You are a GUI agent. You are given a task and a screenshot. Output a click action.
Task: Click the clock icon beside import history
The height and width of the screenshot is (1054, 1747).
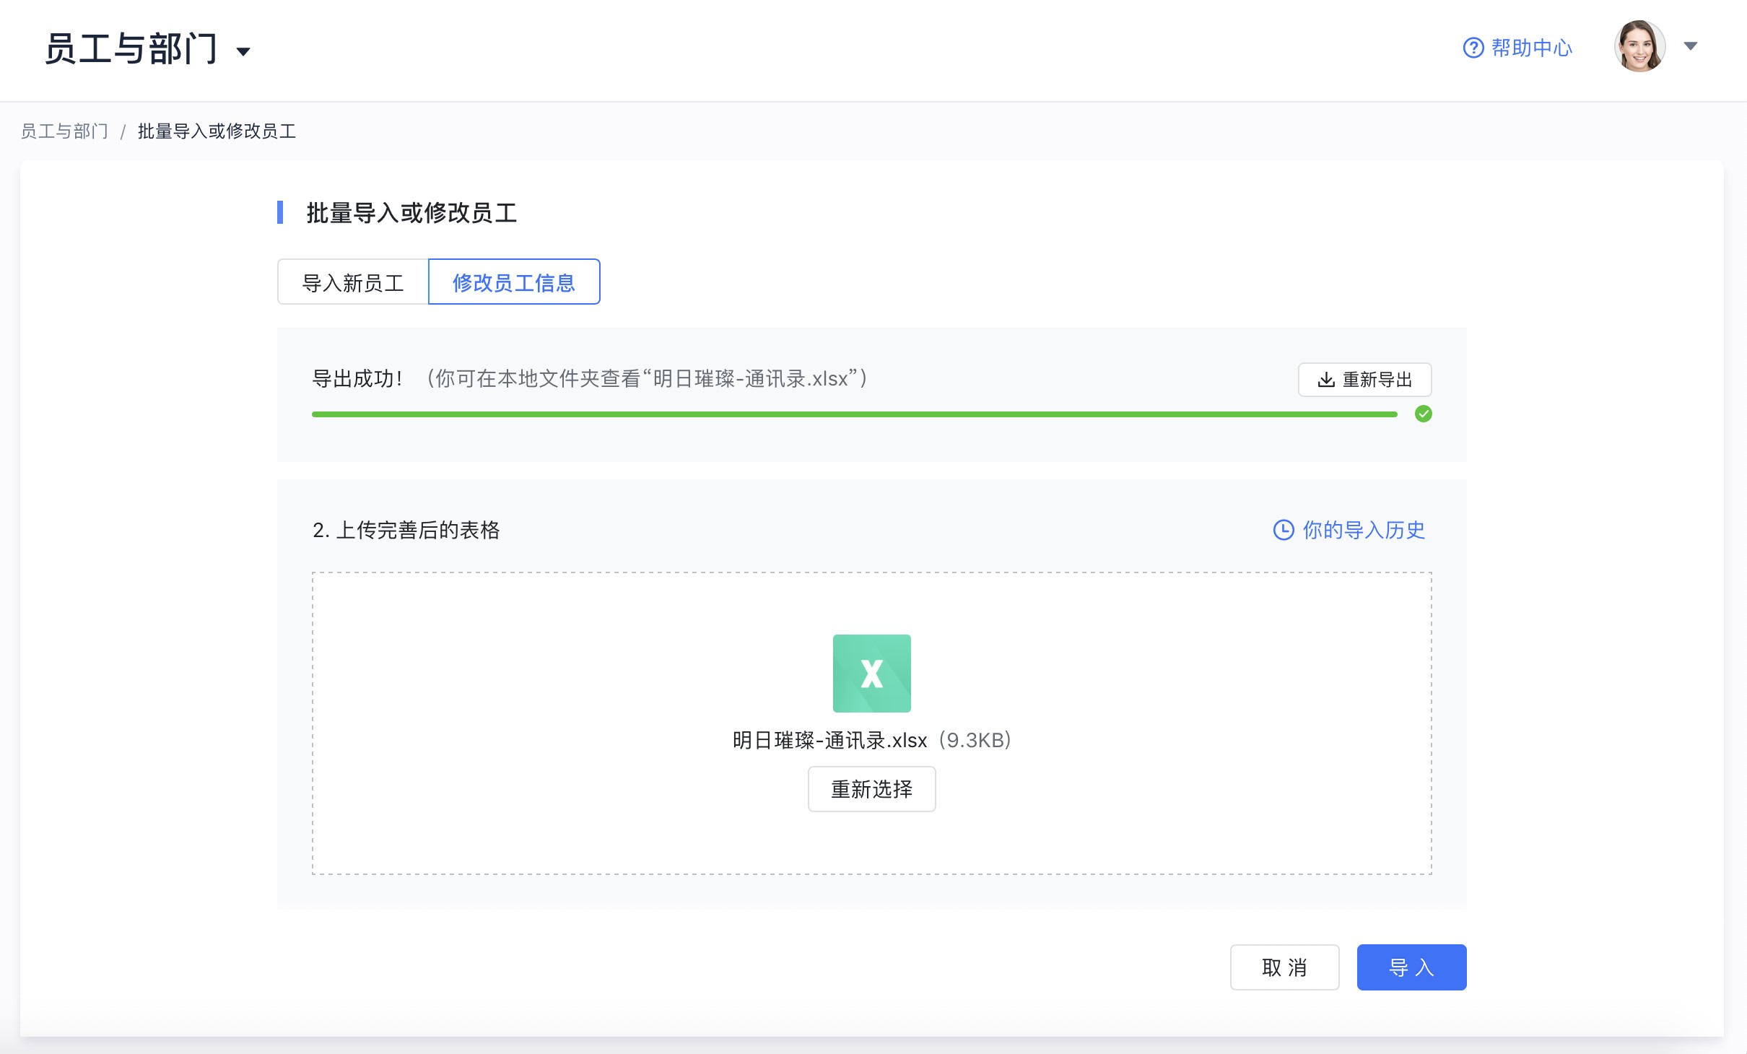click(x=1283, y=530)
